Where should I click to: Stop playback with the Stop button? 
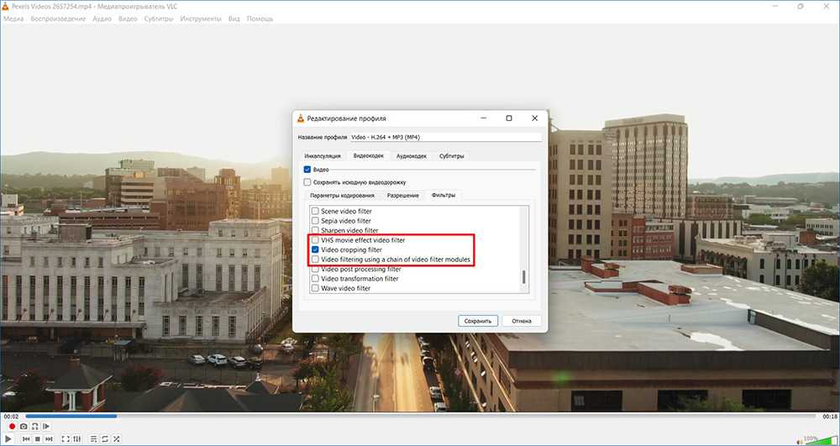[38, 438]
